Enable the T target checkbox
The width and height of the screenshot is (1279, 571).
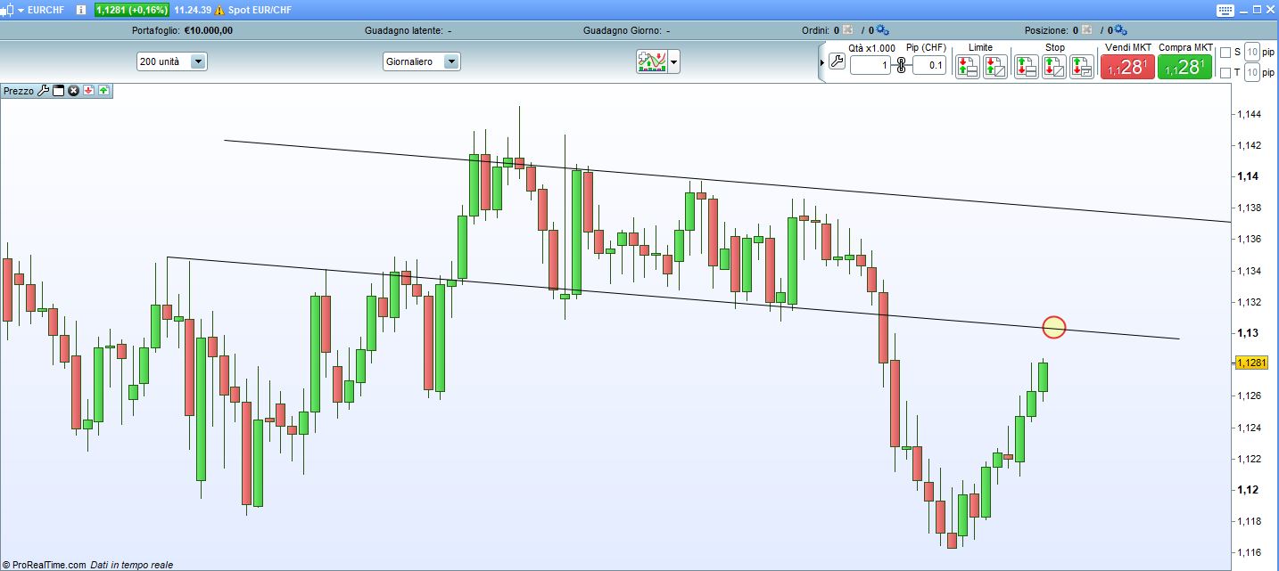point(1225,73)
